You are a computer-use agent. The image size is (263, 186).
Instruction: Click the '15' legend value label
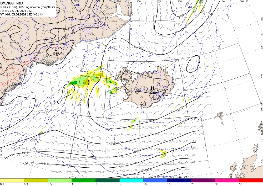point(169,184)
